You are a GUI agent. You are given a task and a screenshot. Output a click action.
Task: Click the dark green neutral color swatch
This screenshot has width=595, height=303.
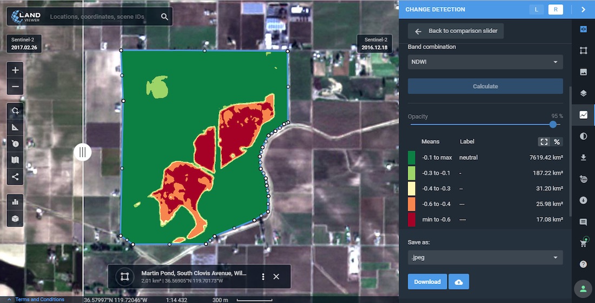click(x=411, y=158)
